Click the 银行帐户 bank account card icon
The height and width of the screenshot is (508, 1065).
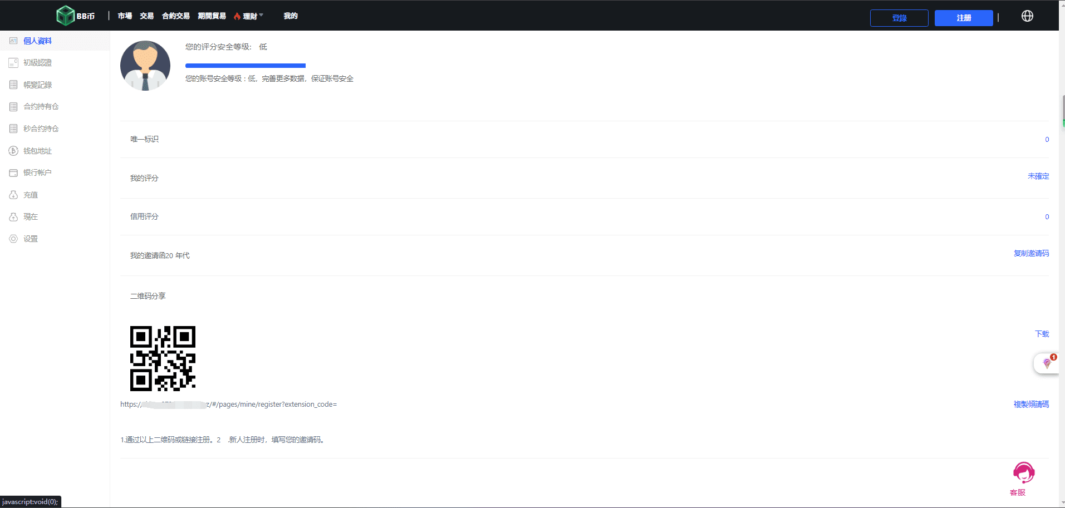tap(13, 173)
